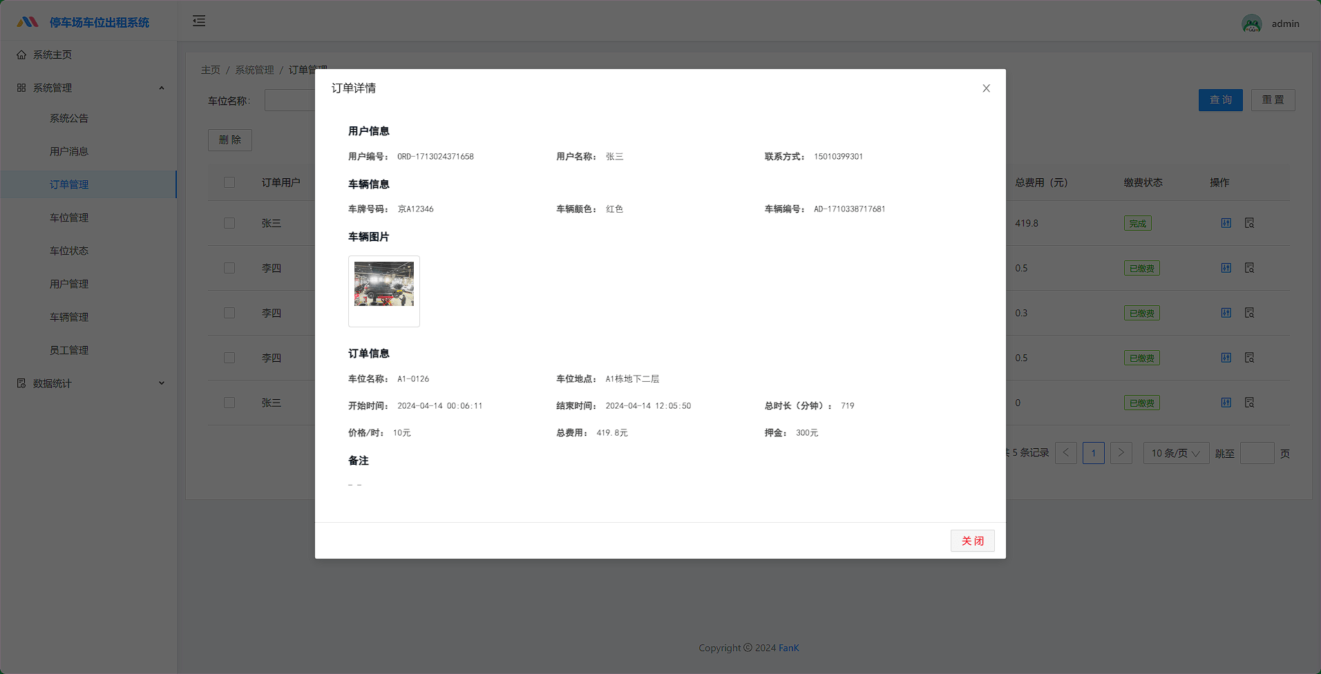Click detail view icon in 0.3 fee row
Screen dimensions: 1321x674
click(1250, 313)
